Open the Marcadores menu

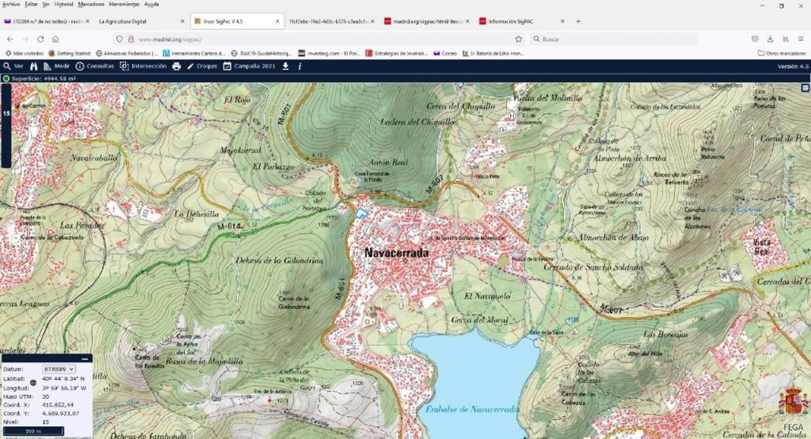pyautogui.click(x=91, y=4)
